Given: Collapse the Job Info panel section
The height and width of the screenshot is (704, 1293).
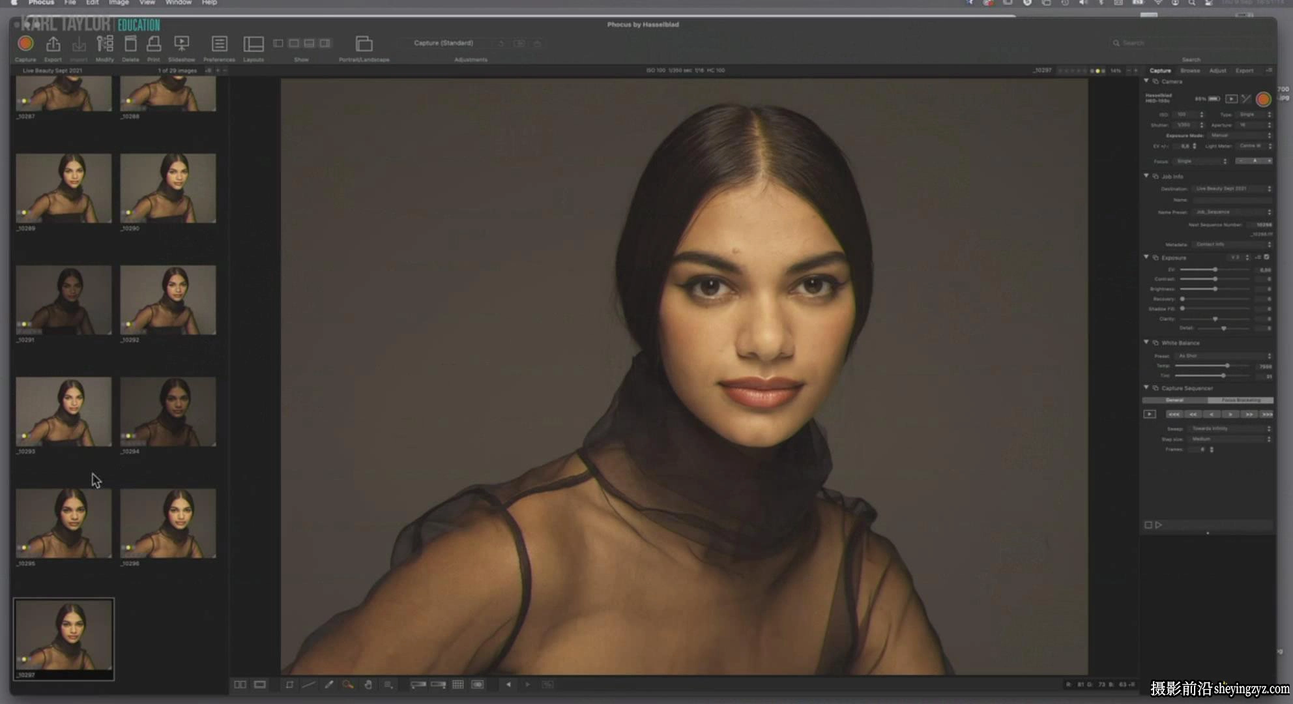Looking at the screenshot, I should tap(1146, 176).
